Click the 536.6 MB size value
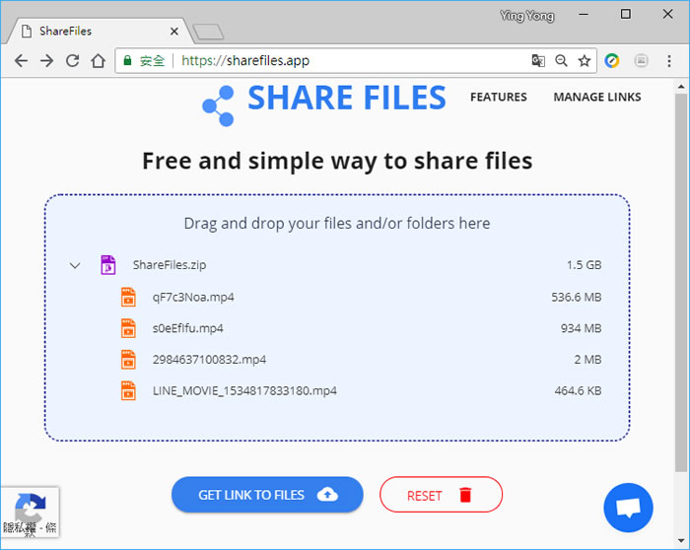Viewport: 690px width, 550px height. click(x=577, y=297)
